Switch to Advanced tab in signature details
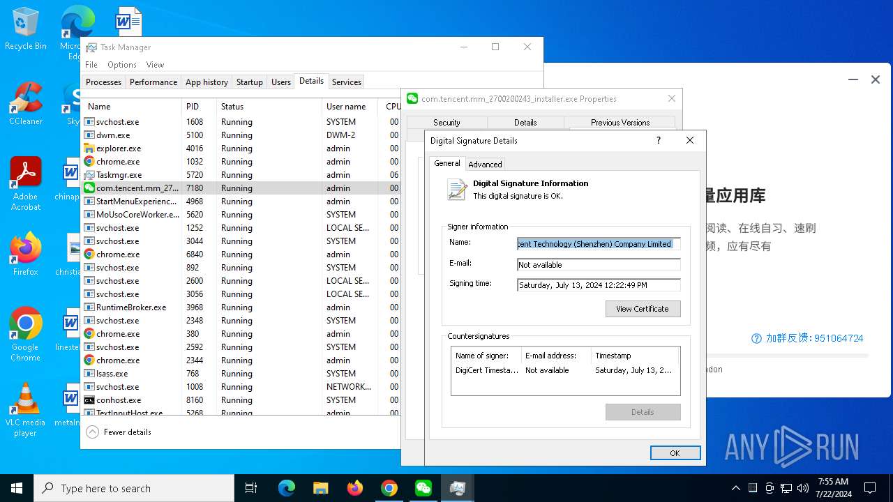This screenshot has width=893, height=502. (x=485, y=165)
